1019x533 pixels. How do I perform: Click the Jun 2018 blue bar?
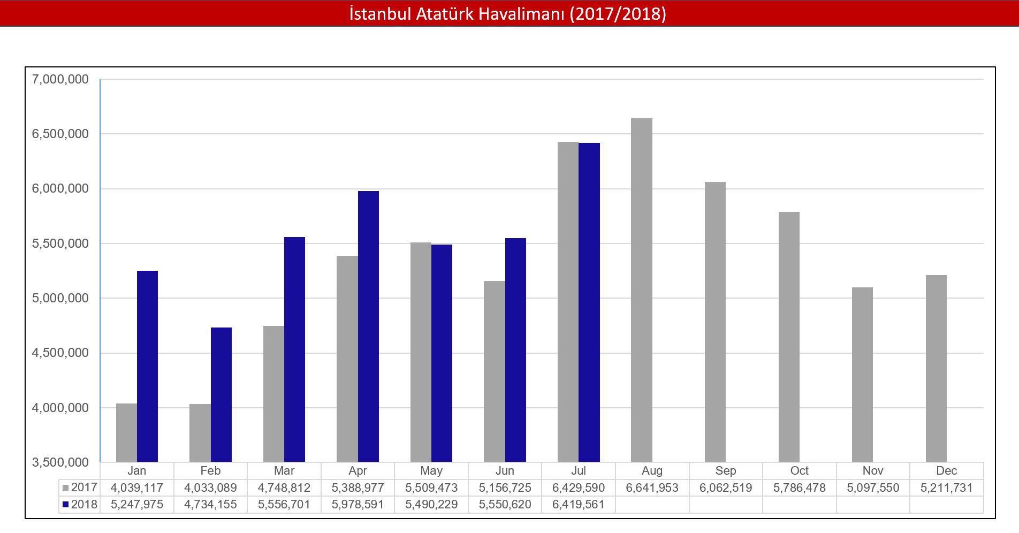(x=515, y=350)
